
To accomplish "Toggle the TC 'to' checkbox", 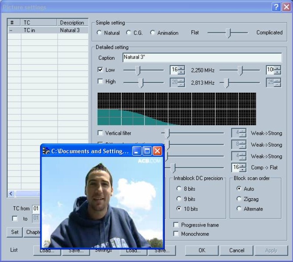I will coord(14,218).
